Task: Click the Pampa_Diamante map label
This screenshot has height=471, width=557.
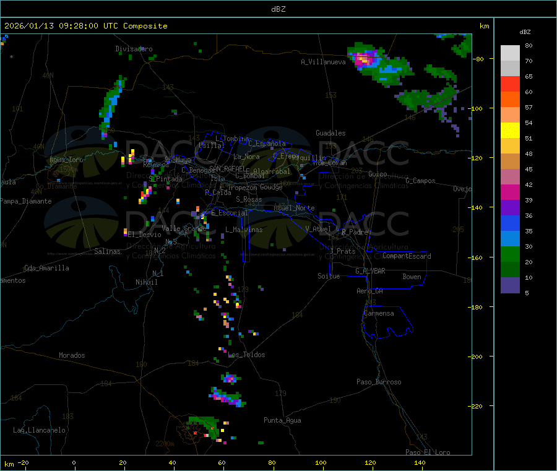Action: 26,201
